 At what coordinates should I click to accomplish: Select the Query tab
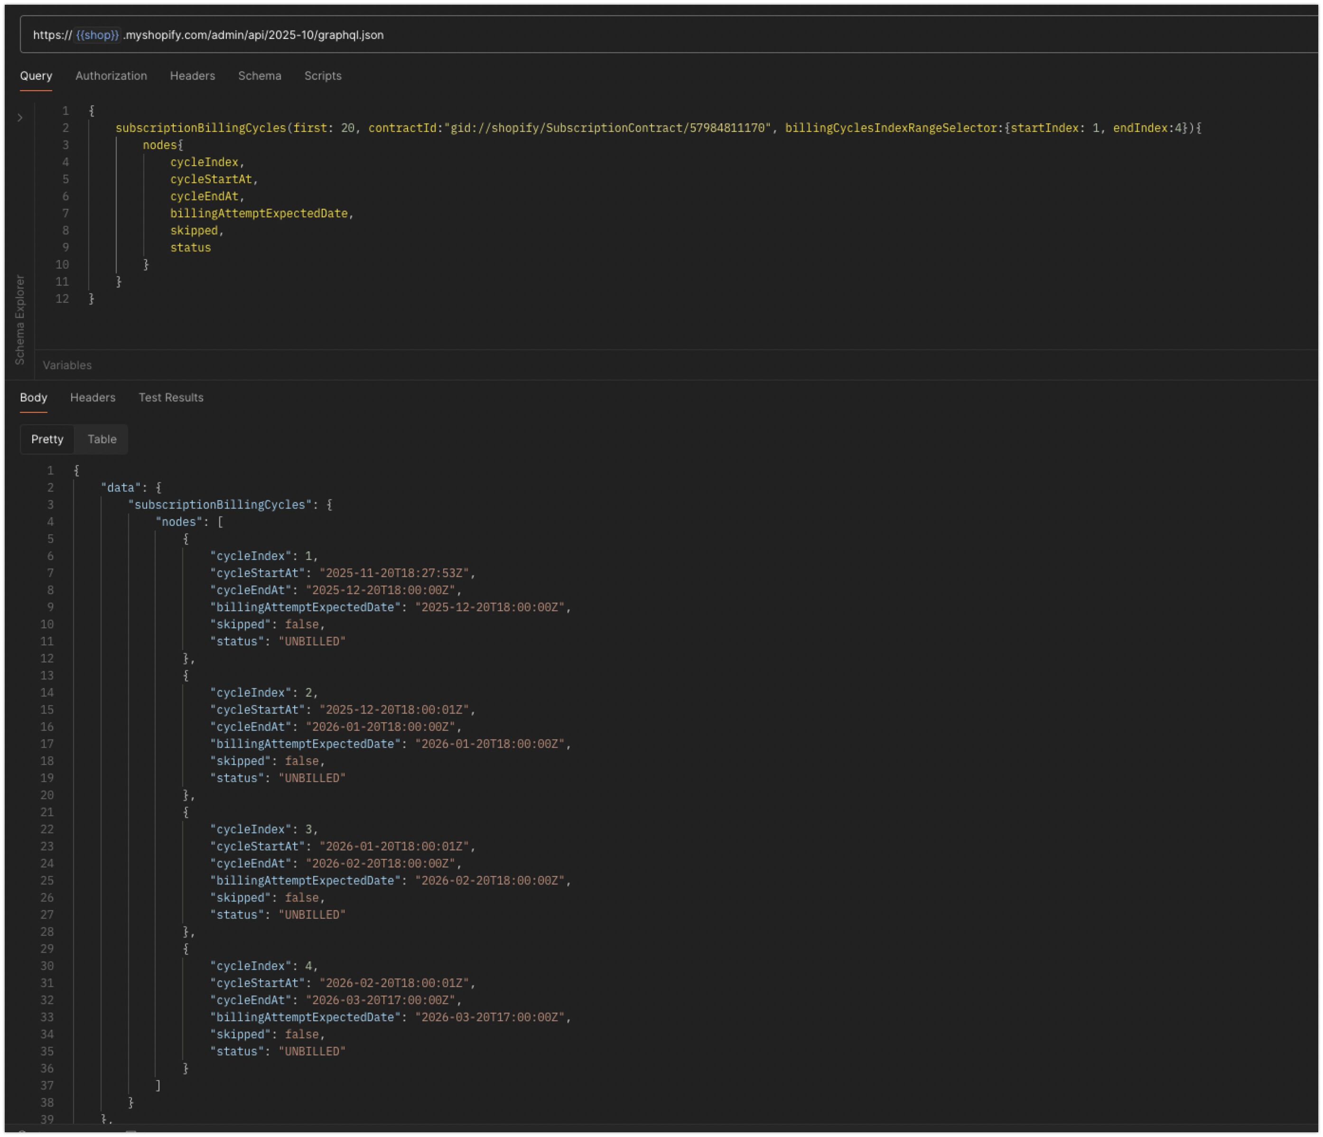click(36, 75)
